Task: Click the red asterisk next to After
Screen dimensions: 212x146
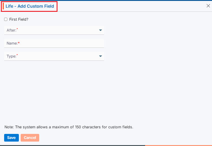Action: 17,29
